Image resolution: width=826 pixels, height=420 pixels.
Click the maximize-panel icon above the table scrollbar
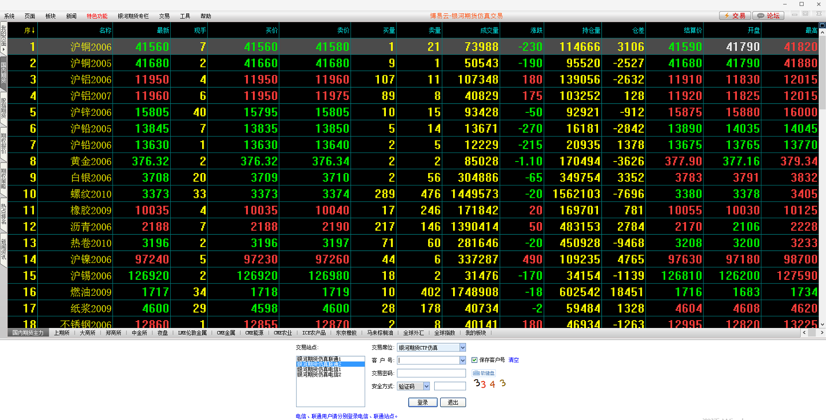pos(823,25)
